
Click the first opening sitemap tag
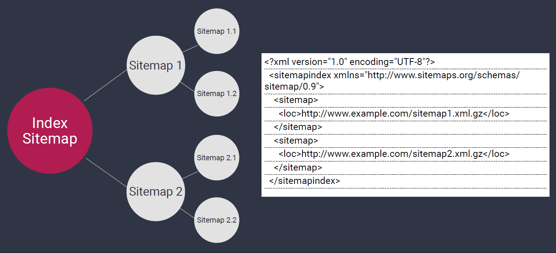click(x=296, y=100)
